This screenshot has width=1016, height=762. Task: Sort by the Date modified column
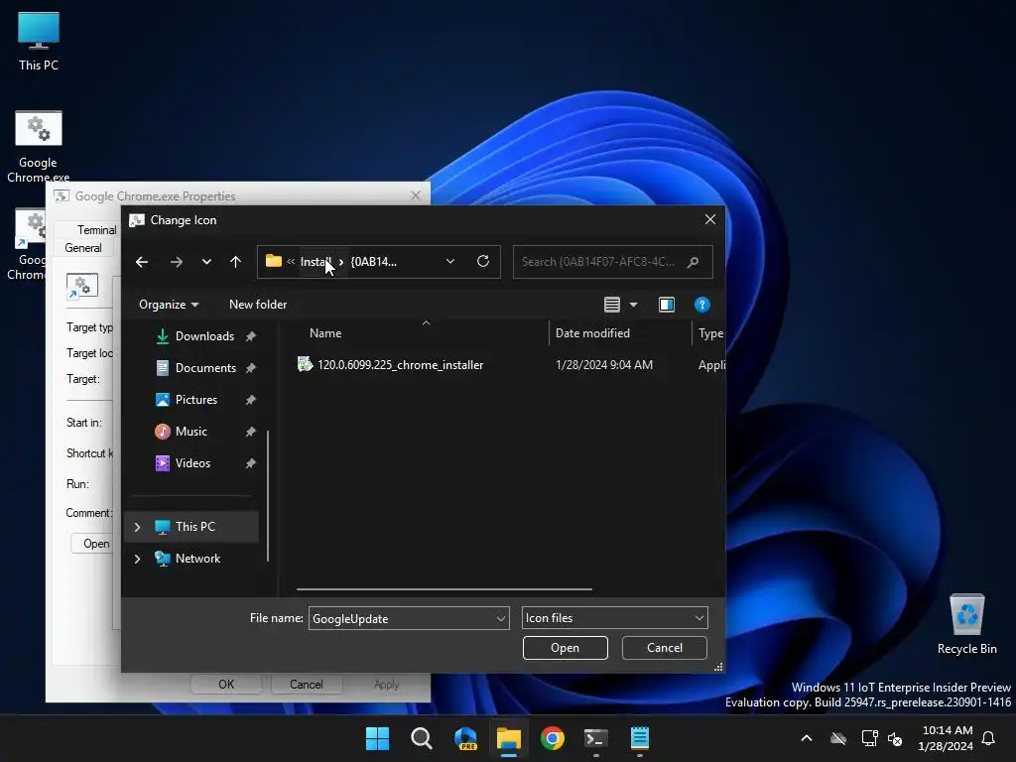tap(592, 333)
